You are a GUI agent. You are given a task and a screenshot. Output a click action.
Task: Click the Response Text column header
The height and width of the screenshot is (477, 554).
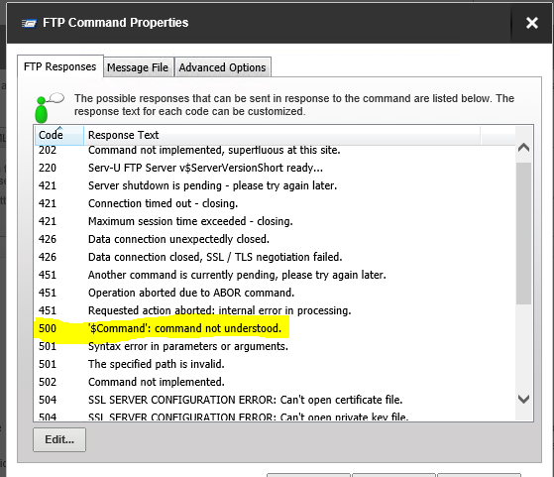(281, 135)
